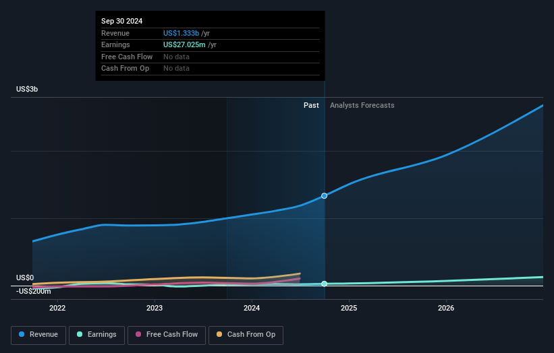Select the 2026 x-axis label
The image size is (554, 353).
point(446,309)
